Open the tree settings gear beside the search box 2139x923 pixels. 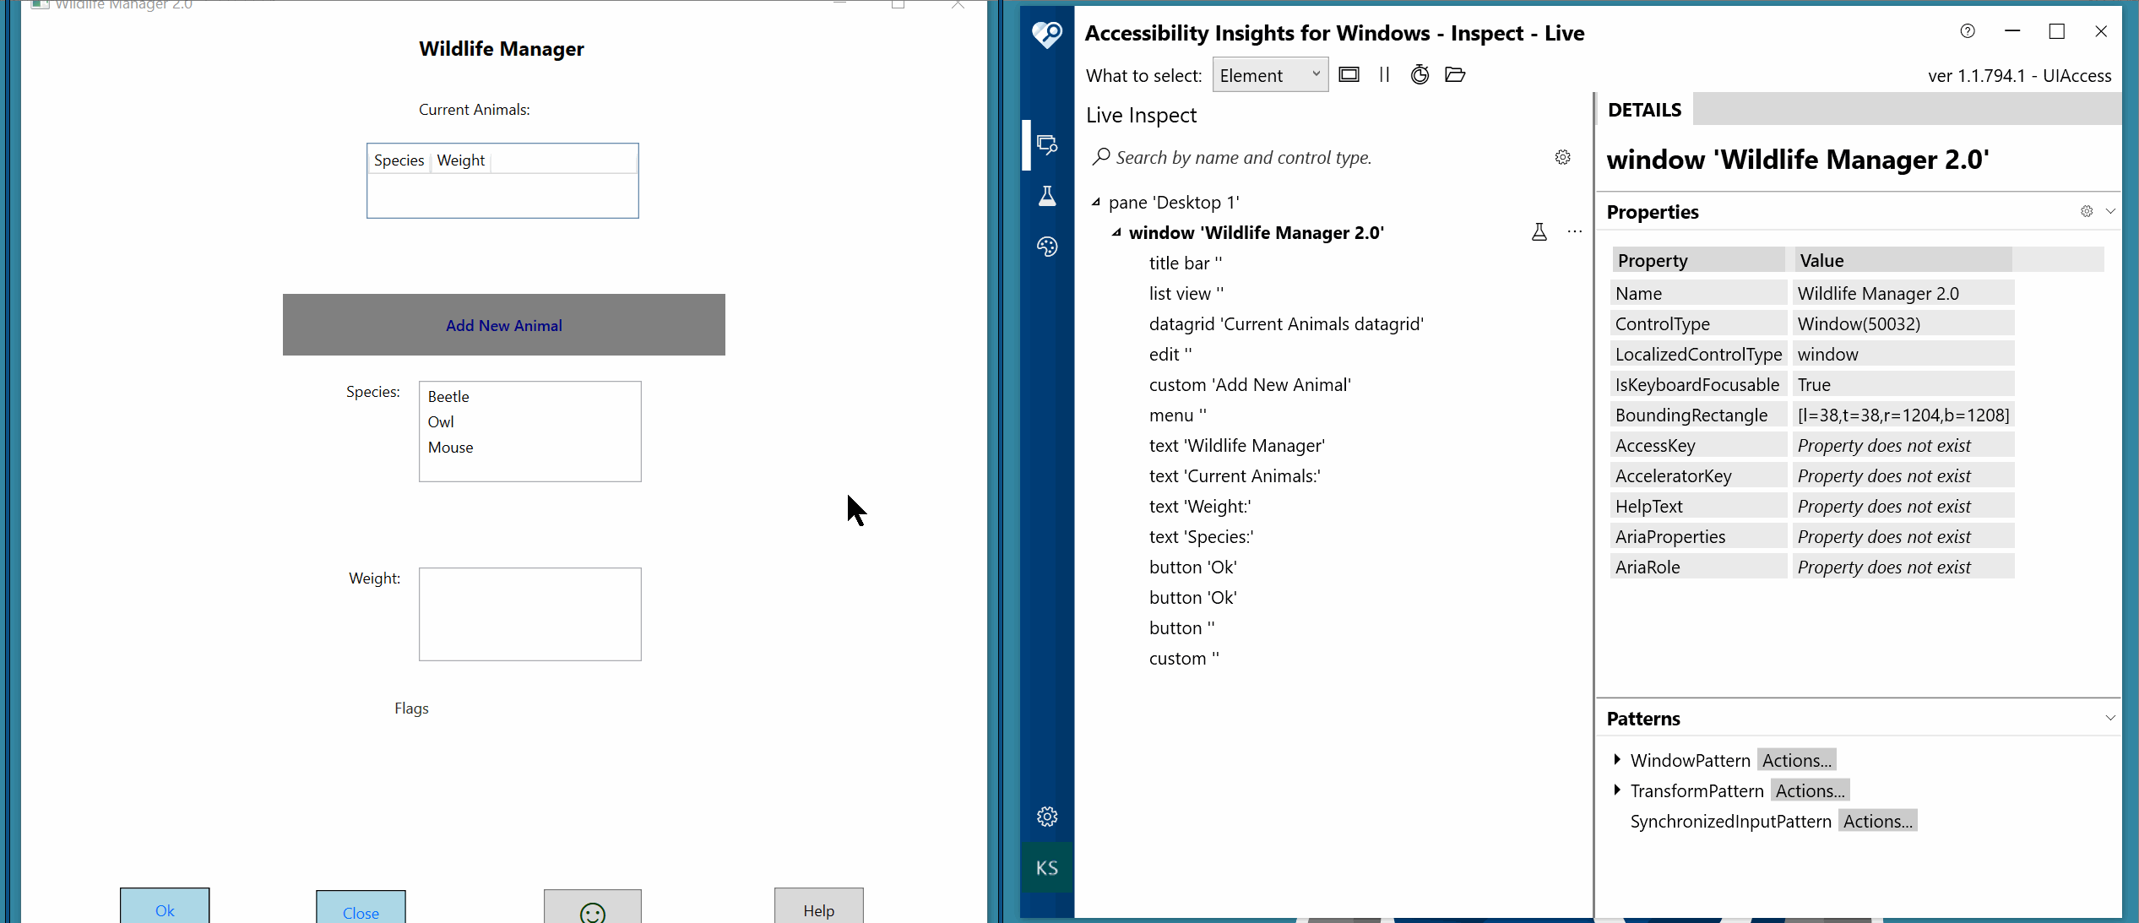(1561, 157)
